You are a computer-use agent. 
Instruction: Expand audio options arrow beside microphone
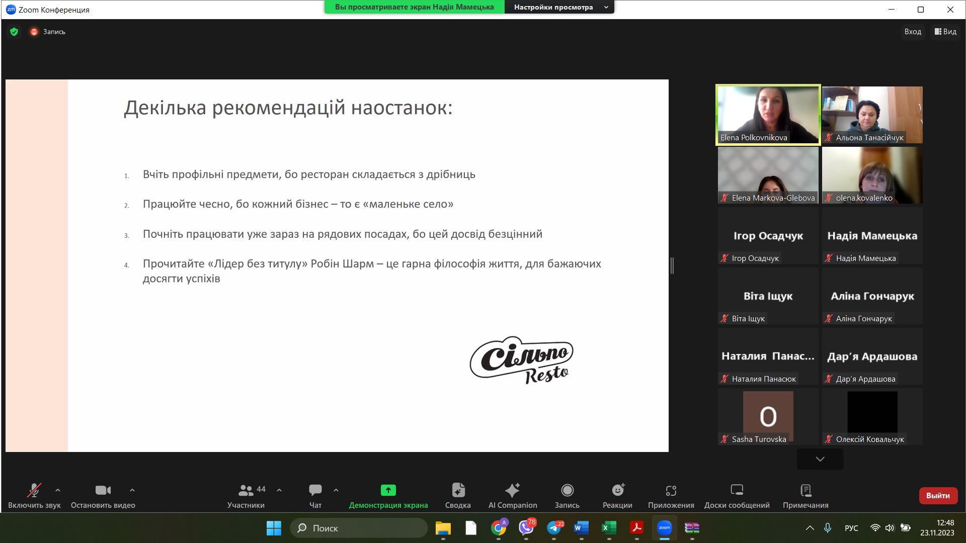click(58, 490)
